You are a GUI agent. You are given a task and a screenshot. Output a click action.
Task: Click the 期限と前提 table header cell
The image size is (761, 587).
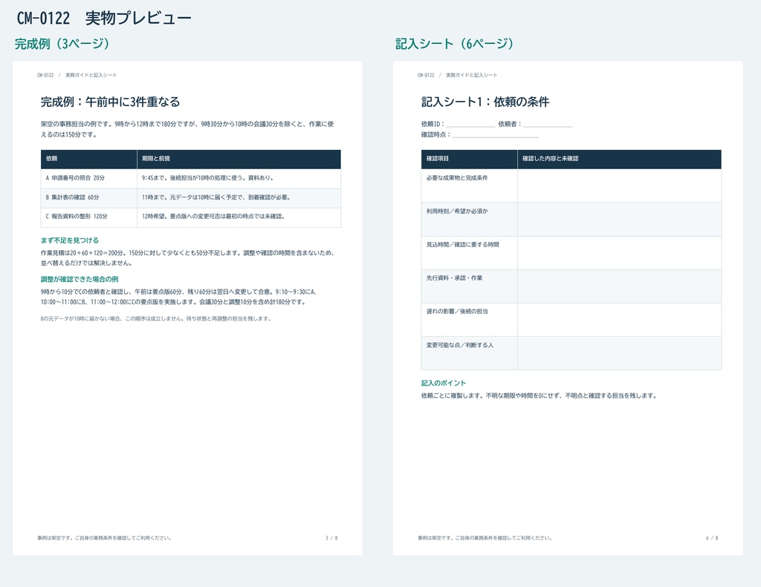coord(239,159)
